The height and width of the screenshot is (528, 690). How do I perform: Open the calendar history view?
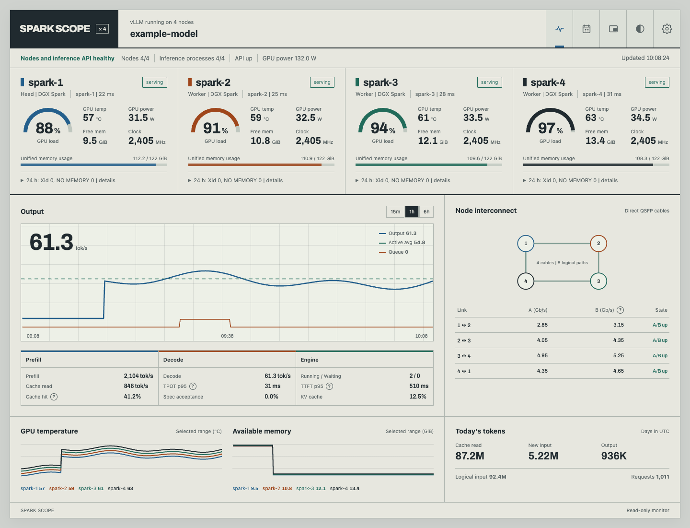586,29
